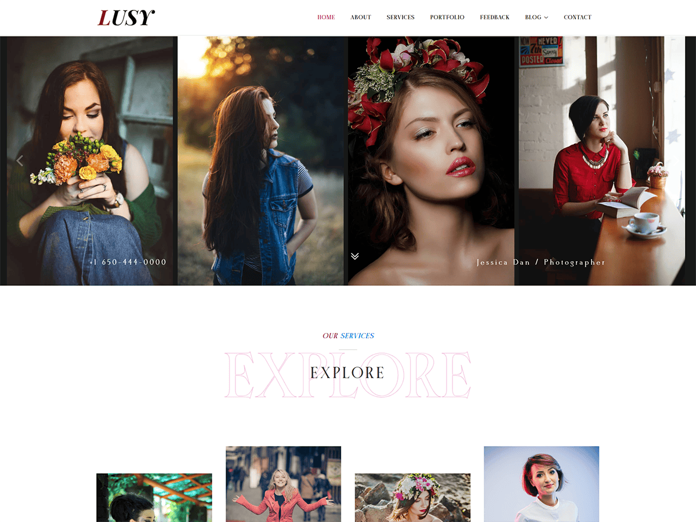This screenshot has height=522, width=696.
Task: Expand the Blog dropdown menu
Action: coord(536,17)
